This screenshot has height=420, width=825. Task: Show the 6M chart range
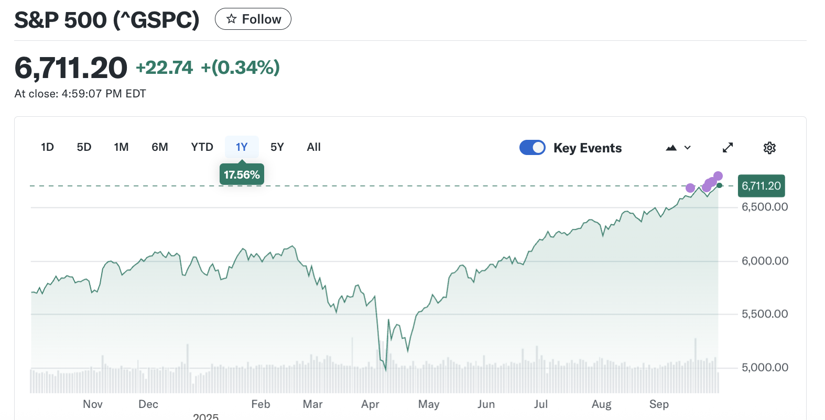coord(160,147)
